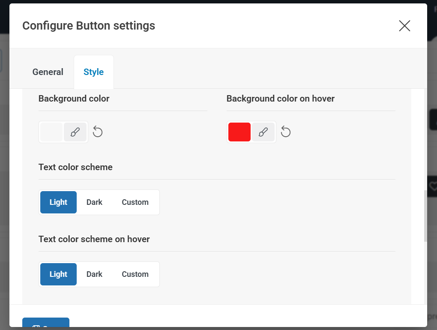Viewport: 437px width, 330px height.
Task: Open brush picker for hover background color
Action: (x=263, y=132)
